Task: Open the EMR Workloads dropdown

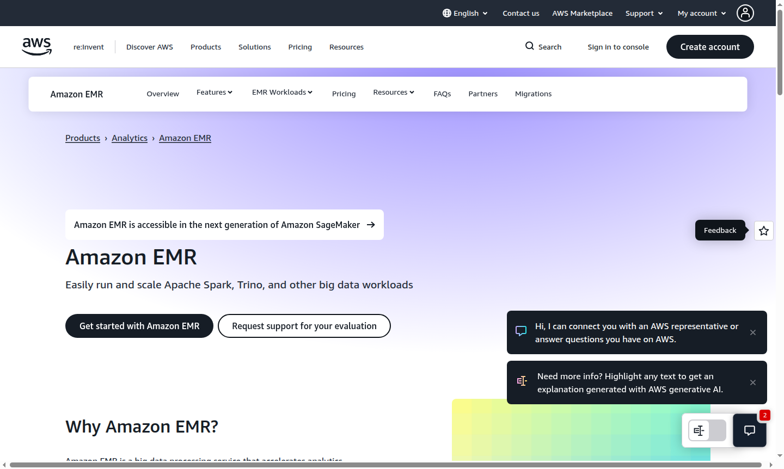Action: 282,92
